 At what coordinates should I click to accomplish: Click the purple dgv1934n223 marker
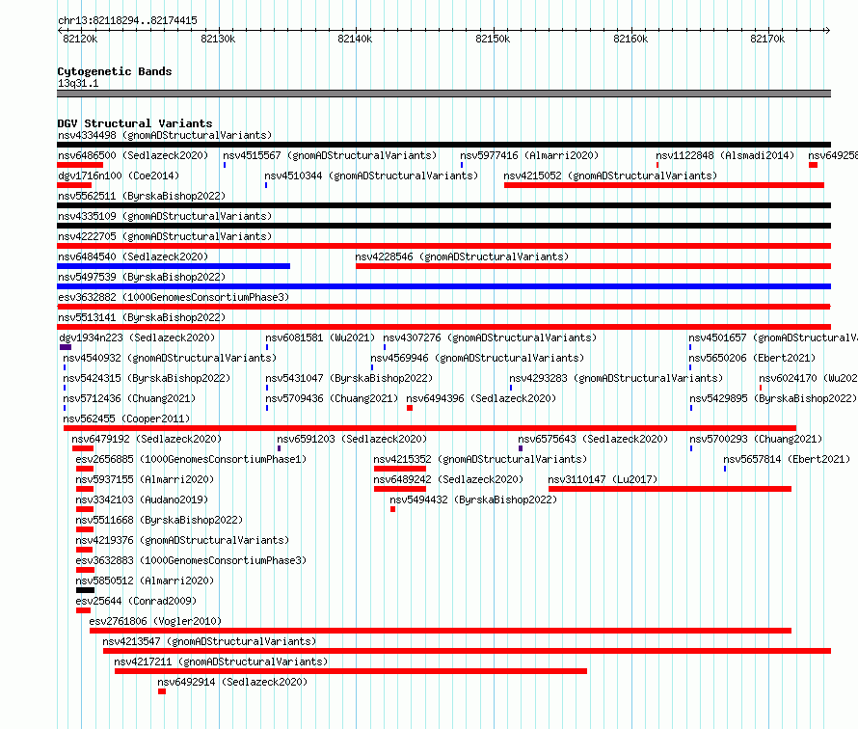(x=66, y=347)
